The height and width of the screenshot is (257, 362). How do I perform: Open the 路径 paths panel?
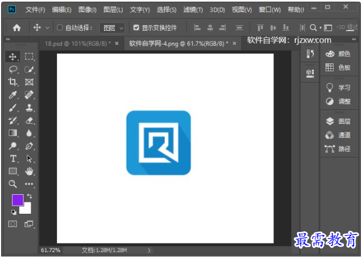pyautogui.click(x=338, y=149)
